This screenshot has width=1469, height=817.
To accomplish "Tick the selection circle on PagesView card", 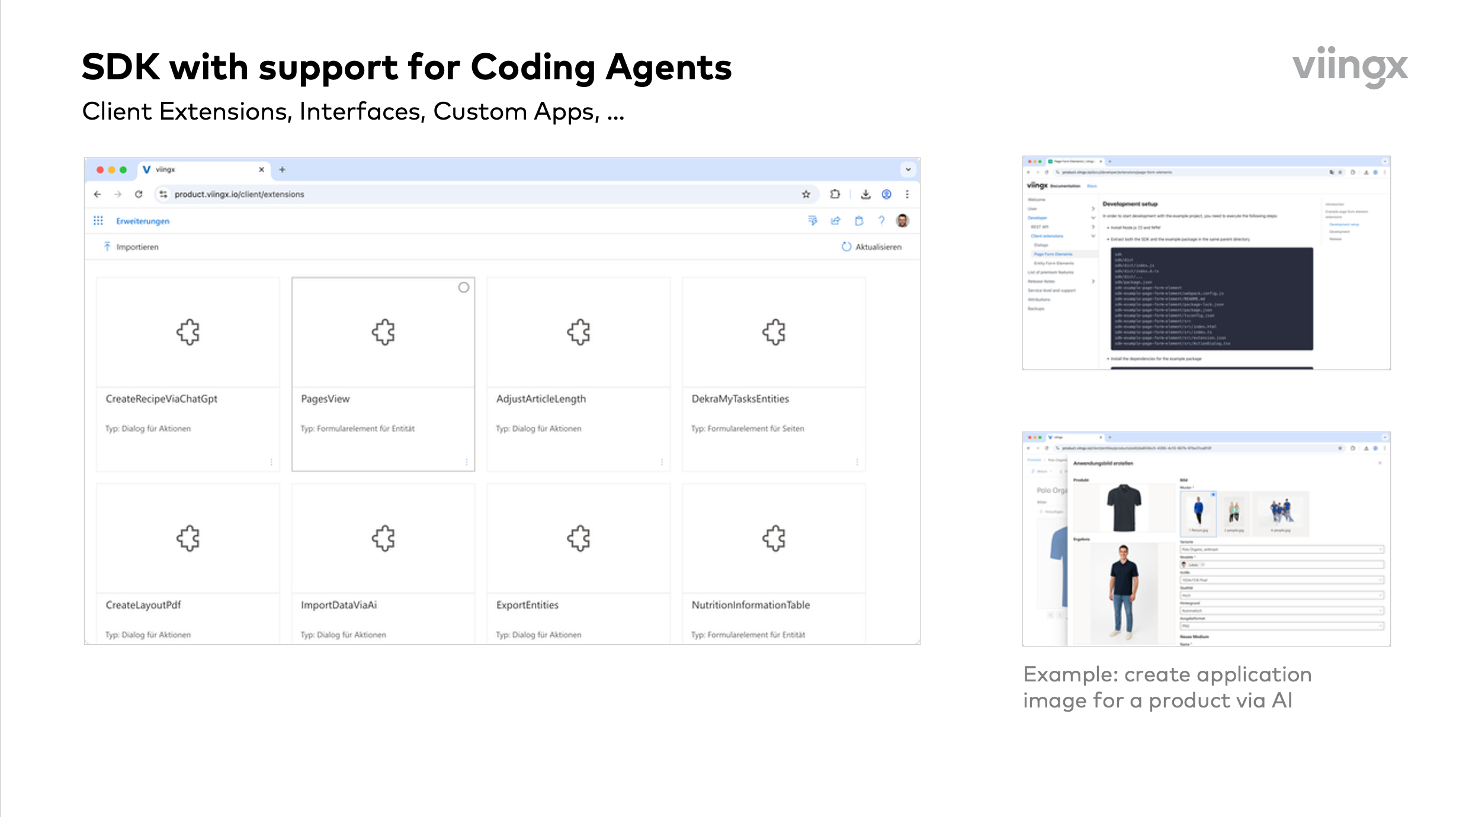I will click(x=464, y=287).
